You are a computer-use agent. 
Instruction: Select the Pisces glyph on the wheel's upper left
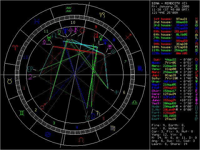(x=37, y=21)
